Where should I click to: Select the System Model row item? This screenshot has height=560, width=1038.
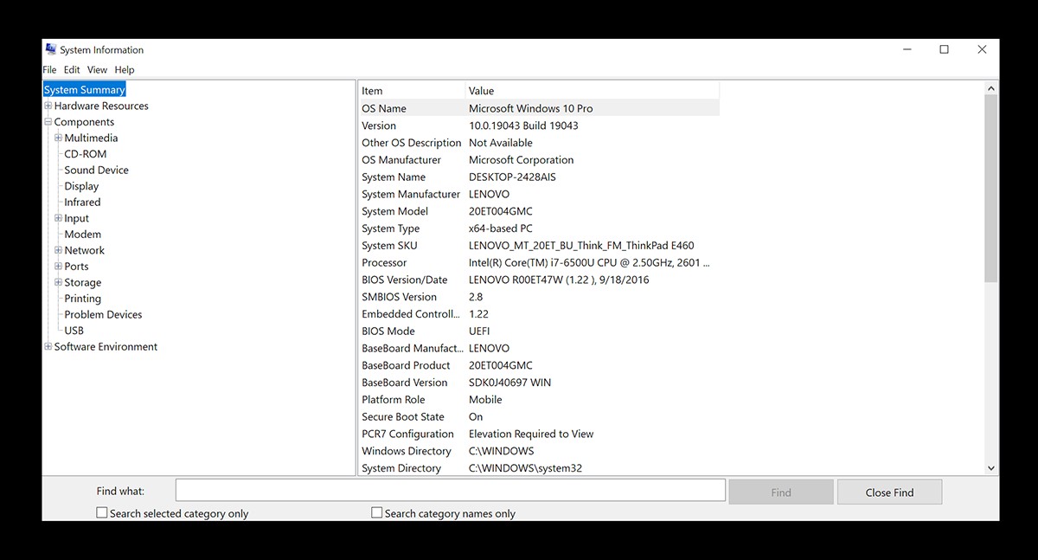[394, 211]
